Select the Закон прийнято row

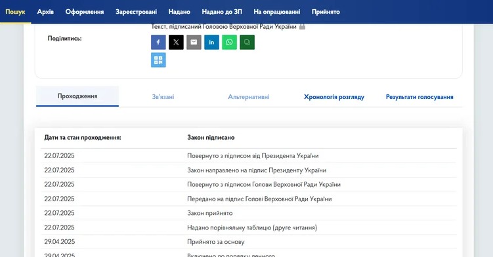click(x=248, y=213)
